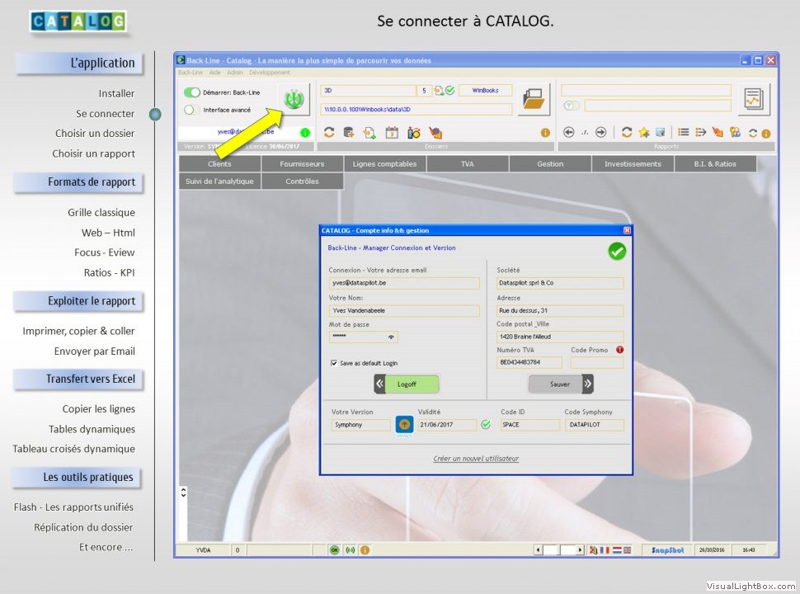Click the green OK status bar icon

pos(335,550)
